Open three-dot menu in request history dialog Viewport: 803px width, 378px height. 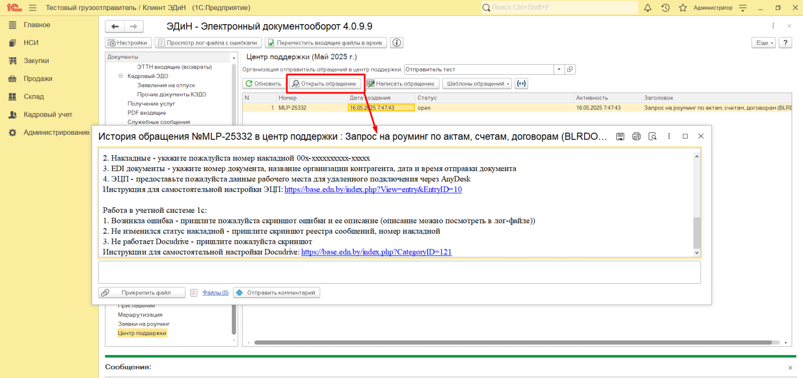coord(669,136)
